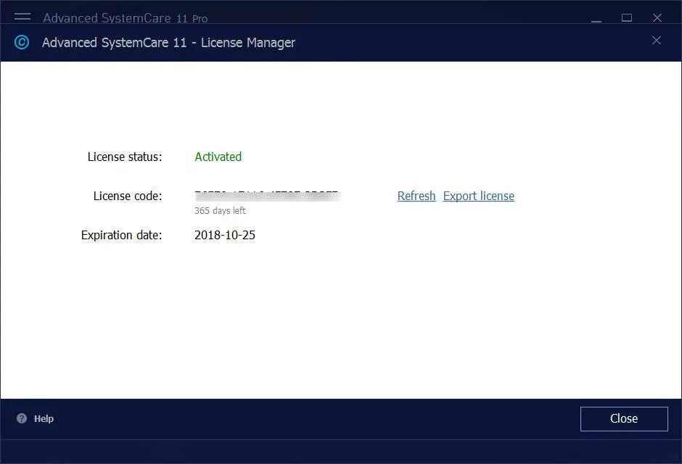Screen dimensions: 682x464
Task: Click the 'License code:' label
Action: click(x=128, y=196)
